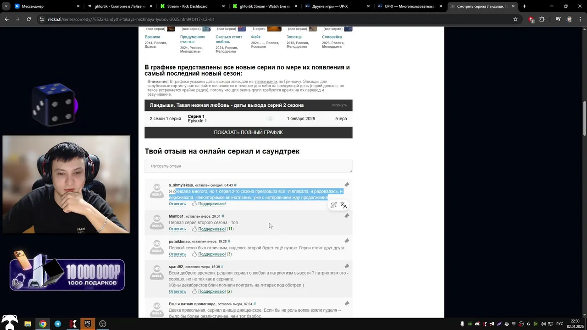Click the Написать отзыв text field

click(x=248, y=166)
